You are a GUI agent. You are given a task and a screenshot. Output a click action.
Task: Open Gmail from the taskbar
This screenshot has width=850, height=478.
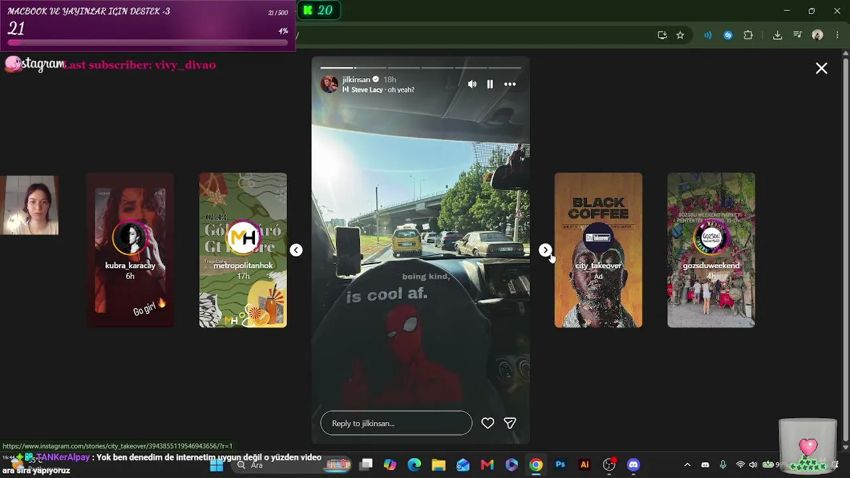(x=487, y=465)
